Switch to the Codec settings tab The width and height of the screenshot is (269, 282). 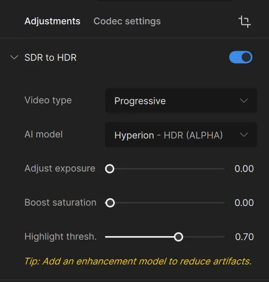pyautogui.click(x=127, y=21)
